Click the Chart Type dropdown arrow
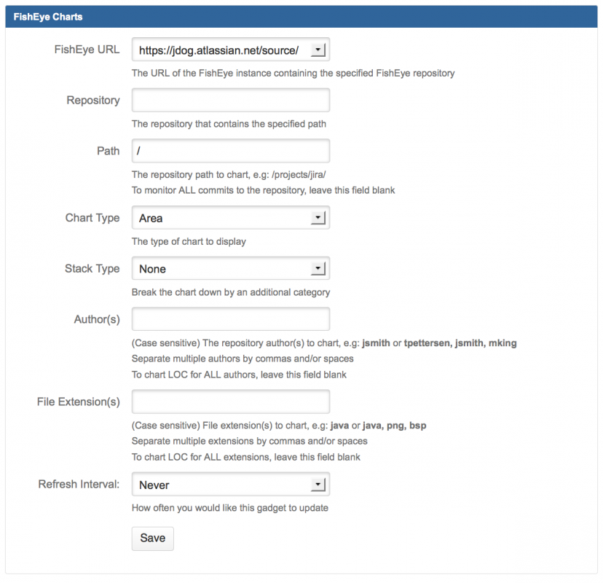The image size is (603, 583). 318,218
